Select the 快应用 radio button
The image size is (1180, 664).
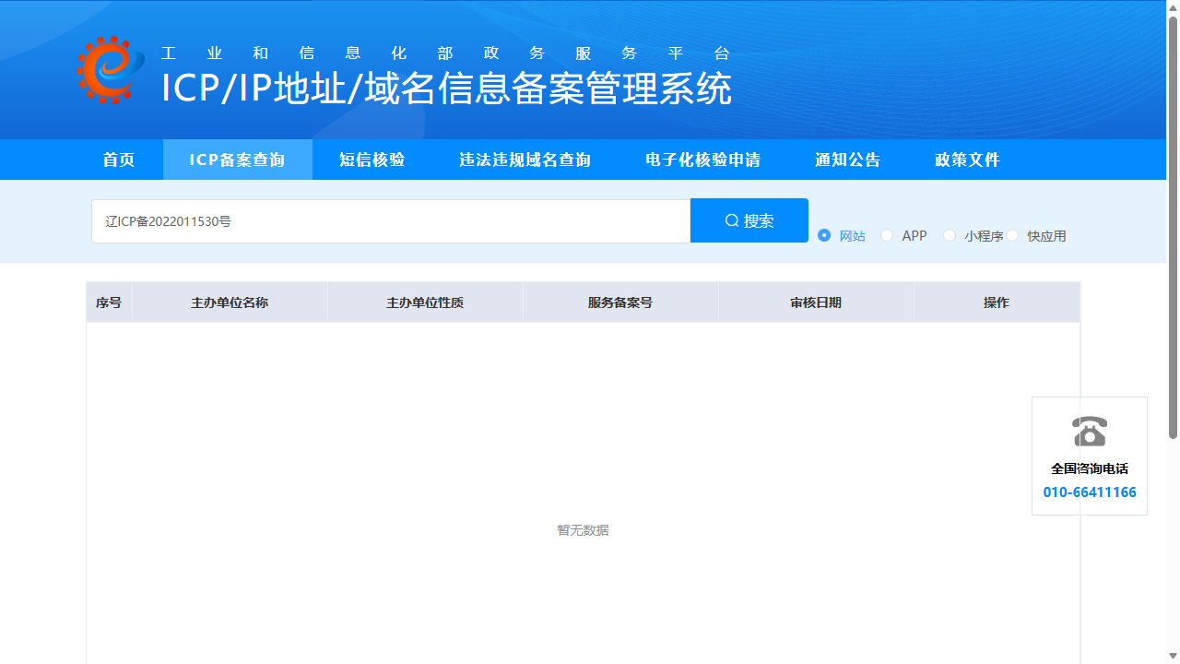tap(1012, 235)
